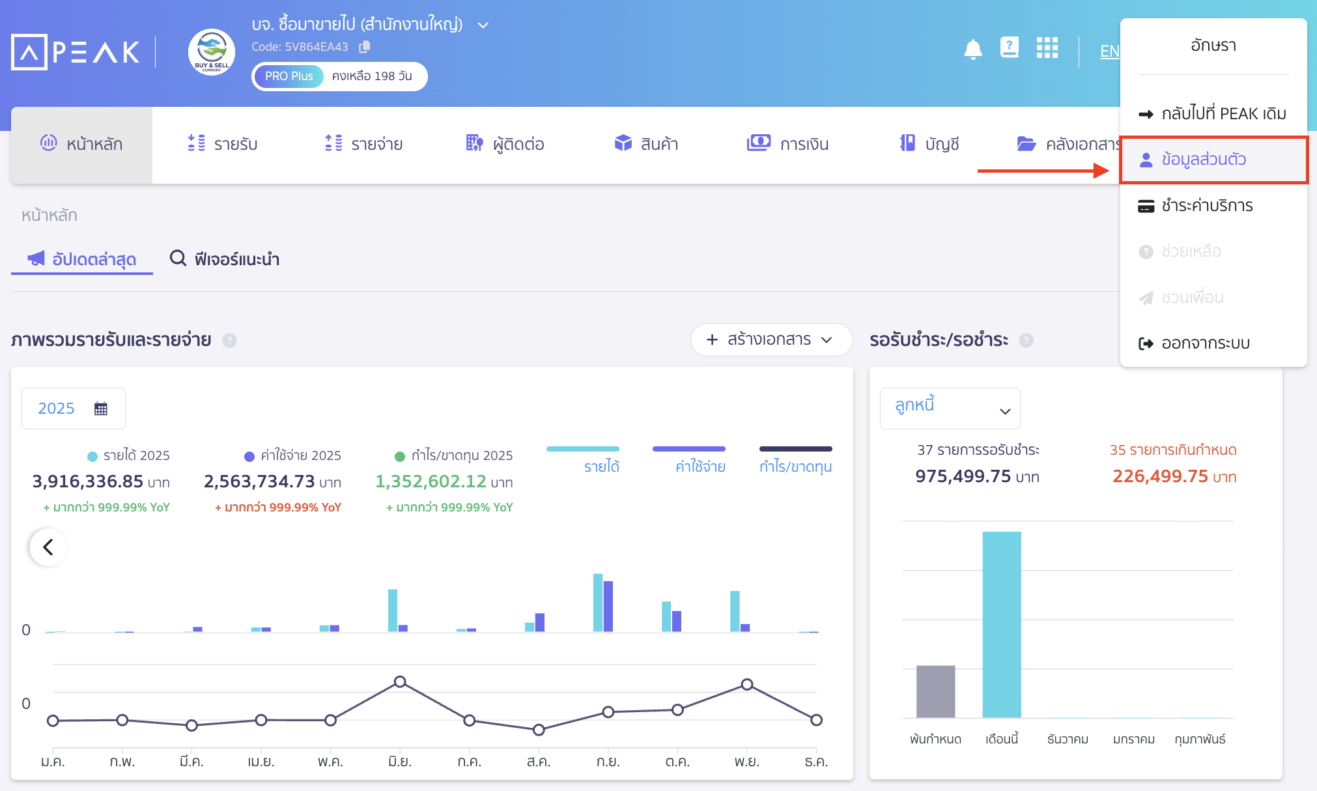Click the PEAK logo
The height and width of the screenshot is (791, 1317).
click(x=76, y=52)
